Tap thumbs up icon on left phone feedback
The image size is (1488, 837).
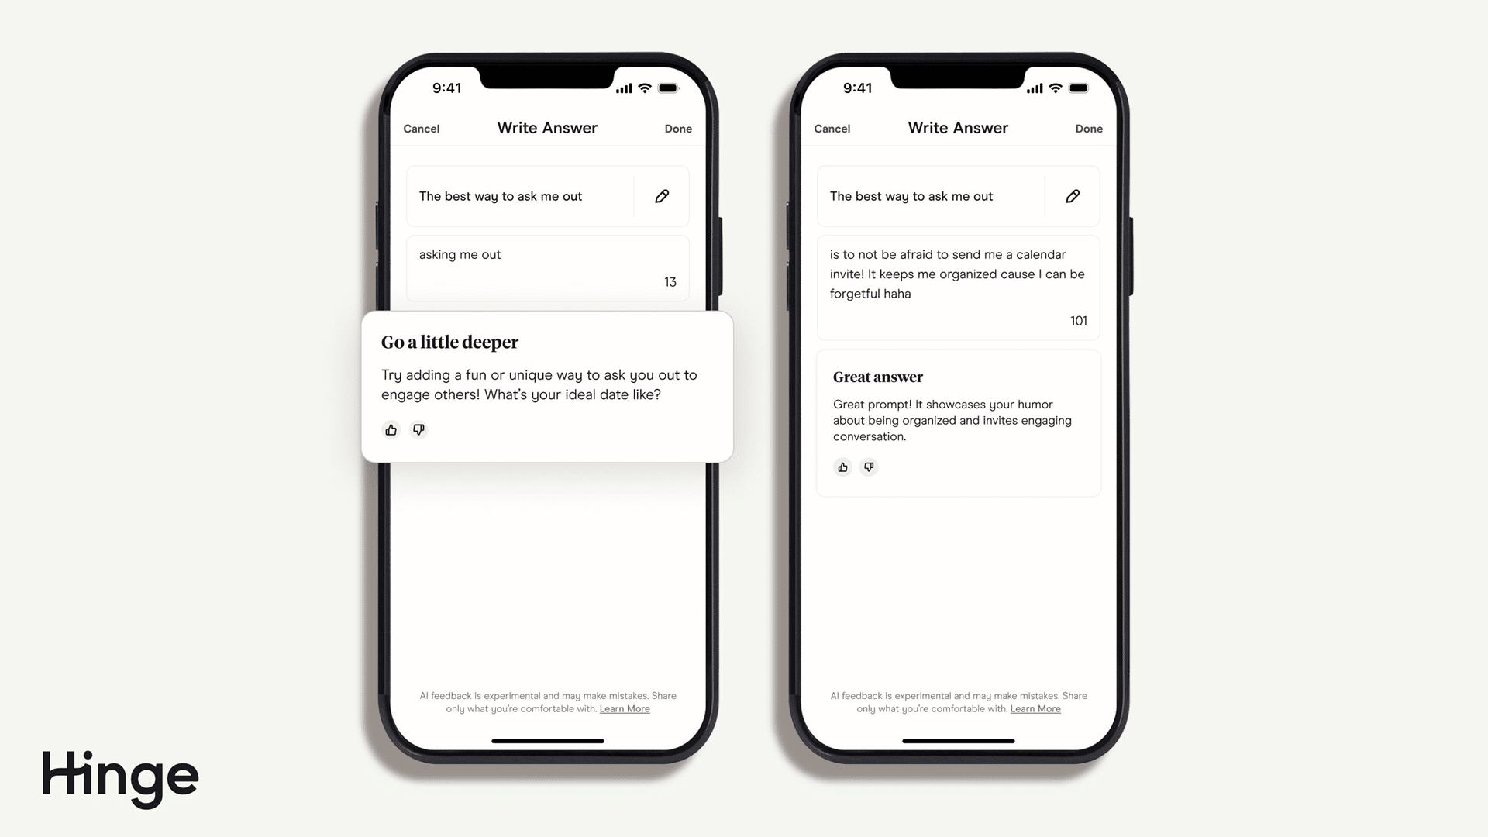(x=391, y=429)
